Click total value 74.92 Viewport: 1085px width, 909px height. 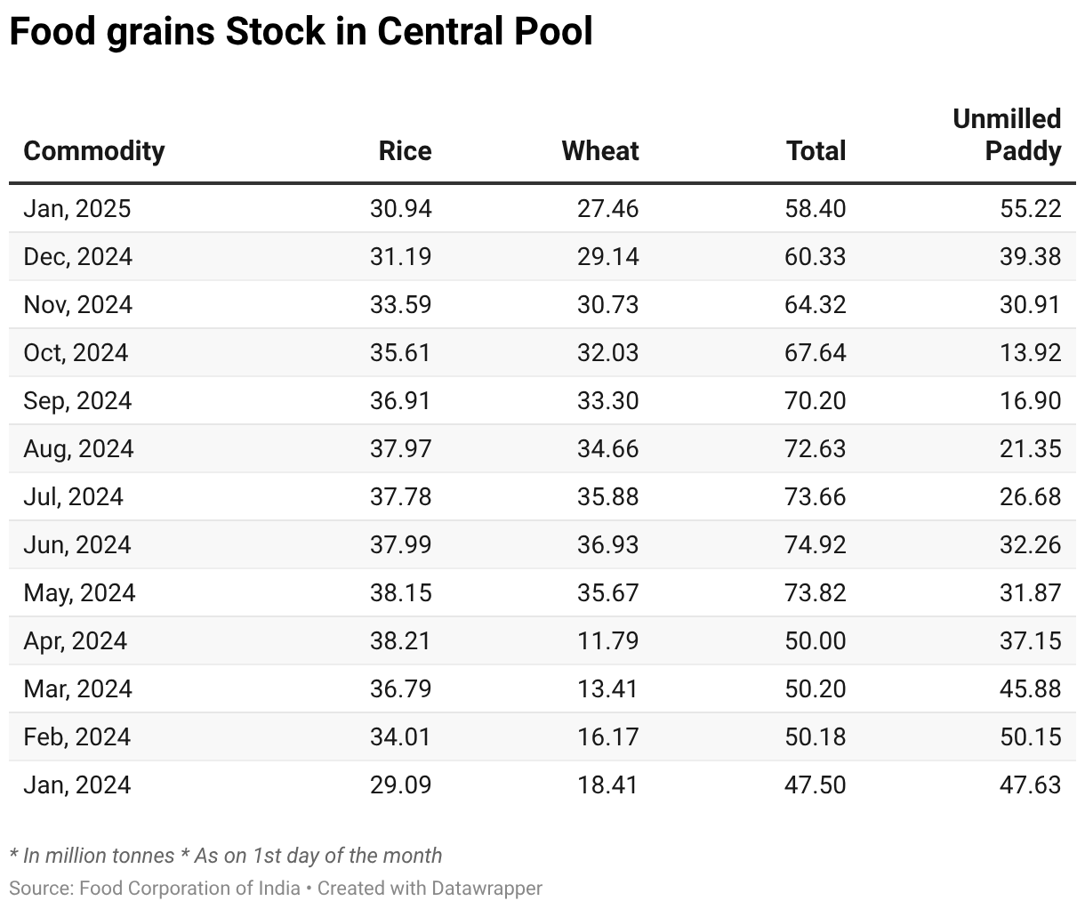click(816, 544)
